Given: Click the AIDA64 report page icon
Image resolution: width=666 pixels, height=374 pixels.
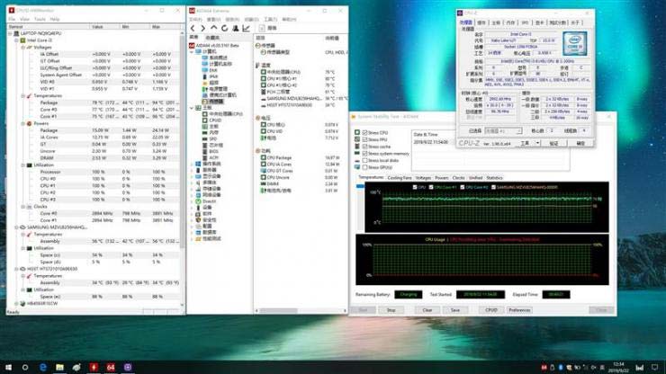Looking at the screenshot, I should [262, 29].
